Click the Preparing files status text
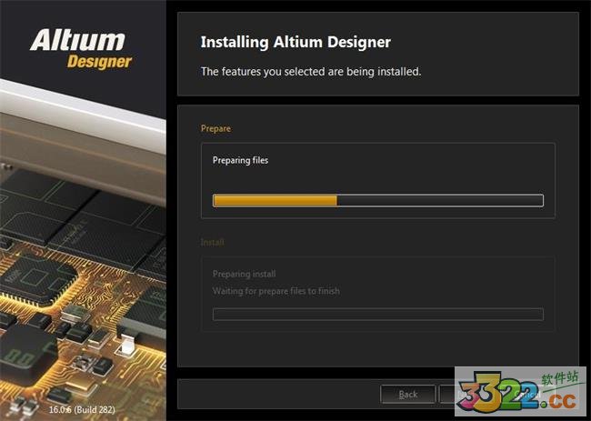Viewport: 591px width, 421px height. click(240, 160)
